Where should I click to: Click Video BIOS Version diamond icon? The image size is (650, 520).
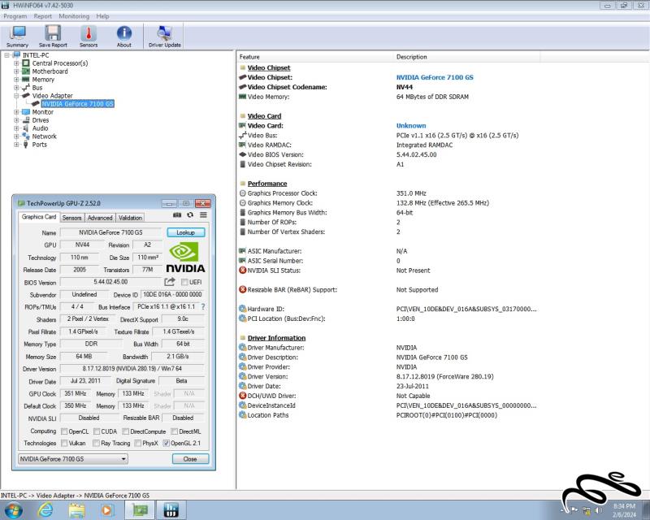click(x=242, y=154)
